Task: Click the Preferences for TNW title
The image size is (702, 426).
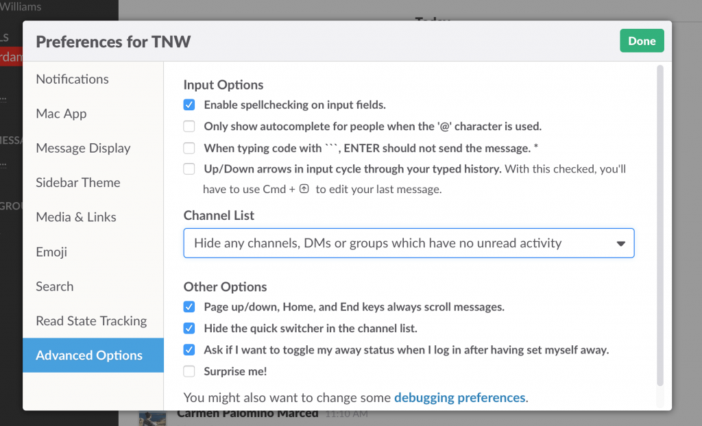Action: pos(113,42)
